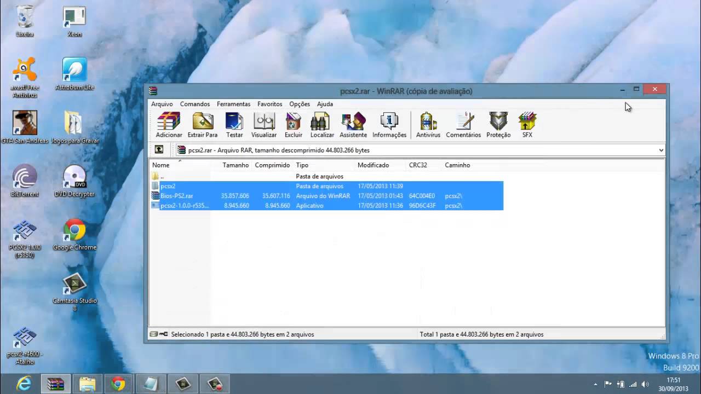
Task: Select the Bios-PS2.rar file row
Action: point(326,196)
